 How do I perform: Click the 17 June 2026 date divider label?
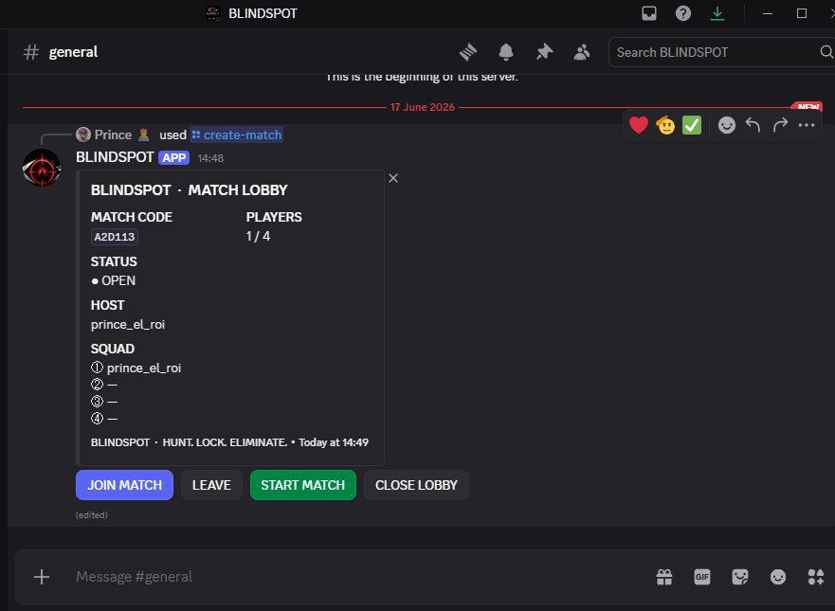point(423,107)
